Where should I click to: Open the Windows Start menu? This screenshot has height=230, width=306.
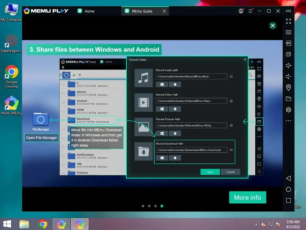coord(7,224)
